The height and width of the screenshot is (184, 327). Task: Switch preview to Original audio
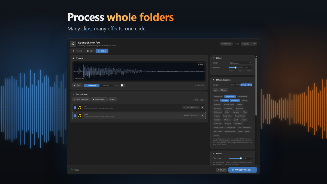click(x=106, y=85)
